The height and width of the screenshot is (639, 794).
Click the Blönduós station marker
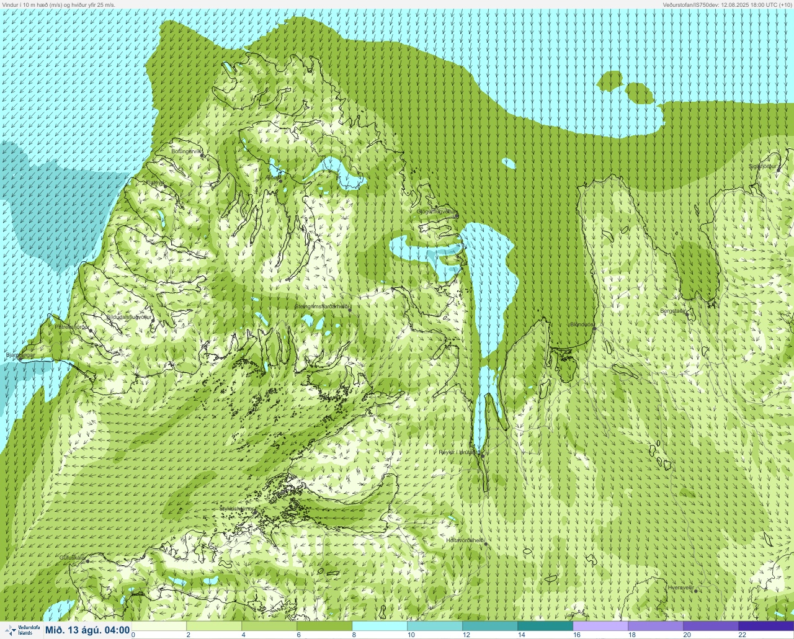tap(594, 329)
